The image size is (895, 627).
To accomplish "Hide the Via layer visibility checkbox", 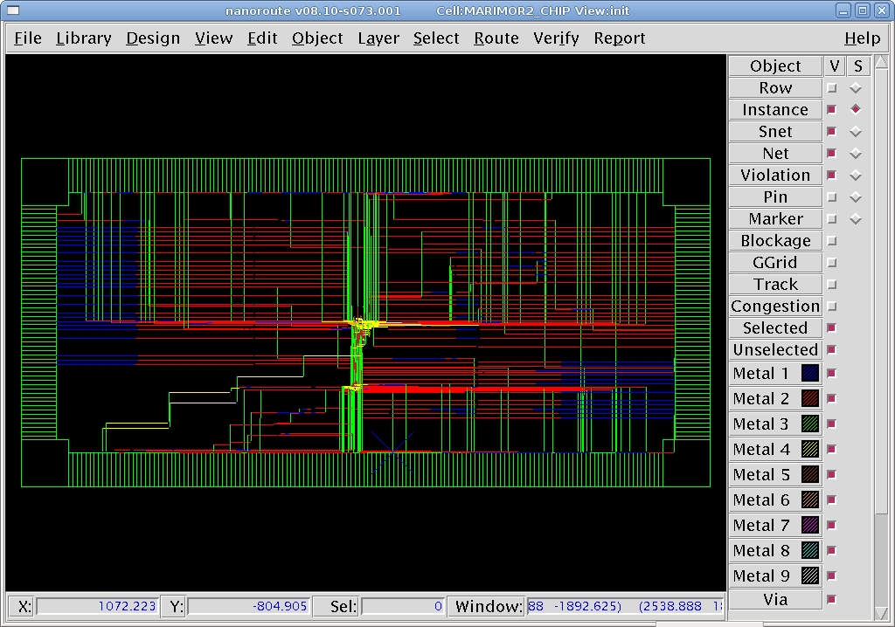I will point(832,600).
